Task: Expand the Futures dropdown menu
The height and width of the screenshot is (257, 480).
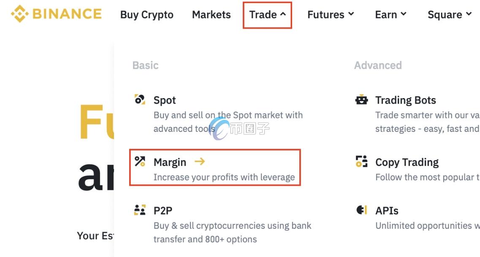Action: [x=331, y=15]
